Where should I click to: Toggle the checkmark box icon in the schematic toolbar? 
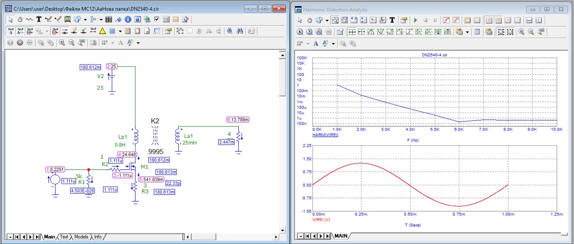pos(157,20)
